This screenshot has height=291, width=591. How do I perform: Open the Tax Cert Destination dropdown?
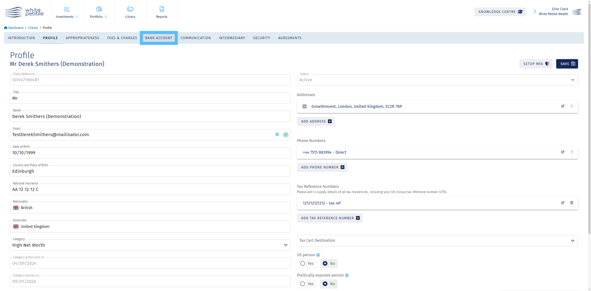(573, 241)
